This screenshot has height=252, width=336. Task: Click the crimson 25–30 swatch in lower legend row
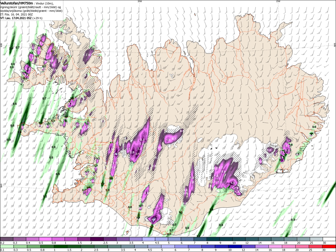[x=316, y=246]
